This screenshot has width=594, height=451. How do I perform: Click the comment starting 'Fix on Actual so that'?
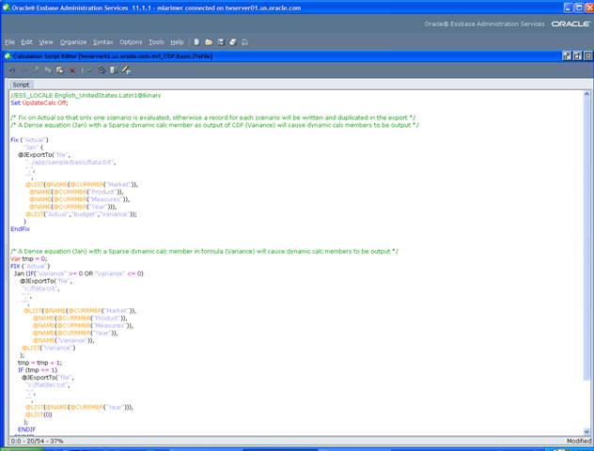(x=213, y=117)
